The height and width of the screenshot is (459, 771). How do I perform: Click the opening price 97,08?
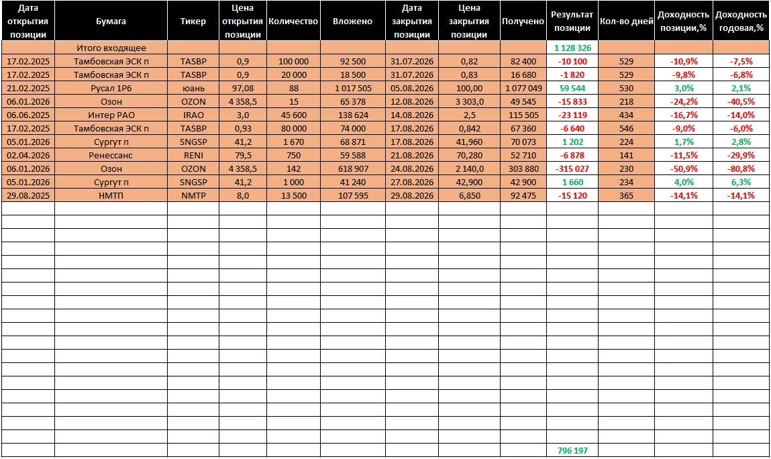click(x=242, y=89)
